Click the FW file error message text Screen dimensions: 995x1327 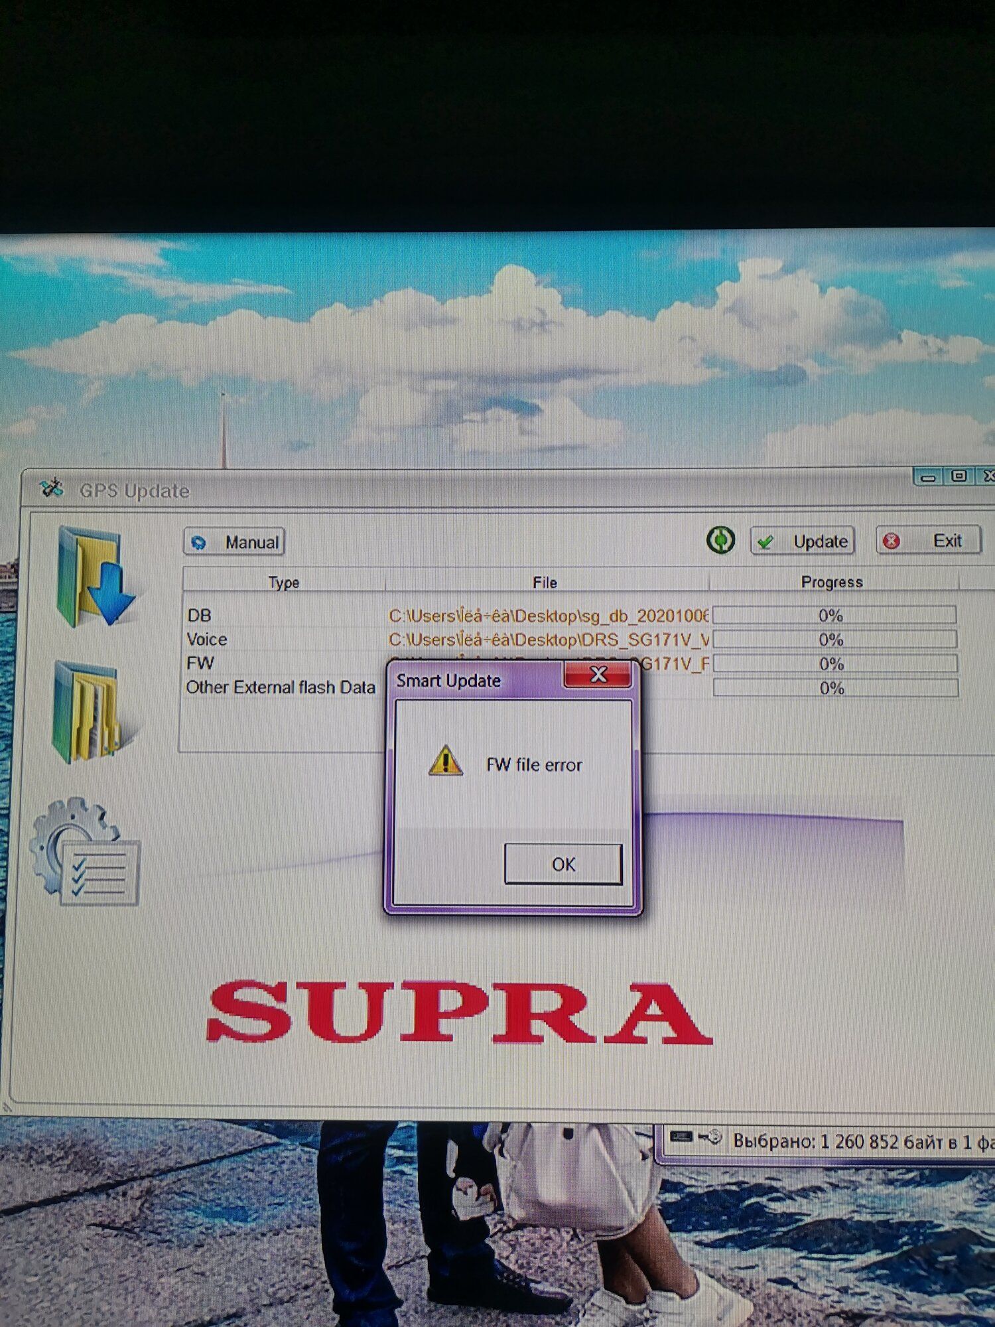(x=534, y=765)
